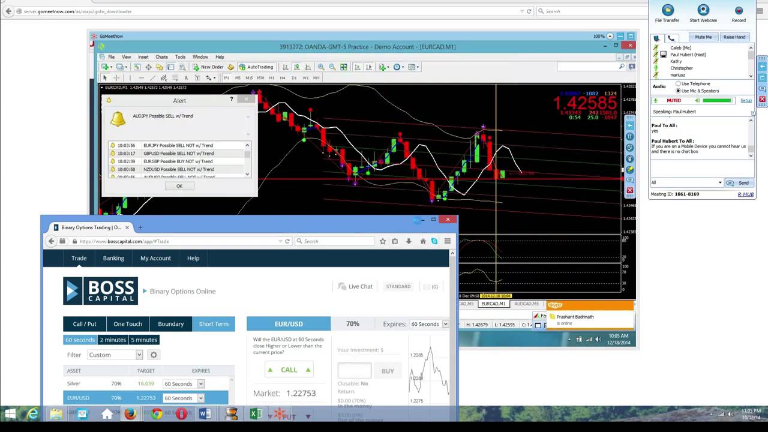
Task: Click the Mute Me button
Action: click(x=703, y=37)
